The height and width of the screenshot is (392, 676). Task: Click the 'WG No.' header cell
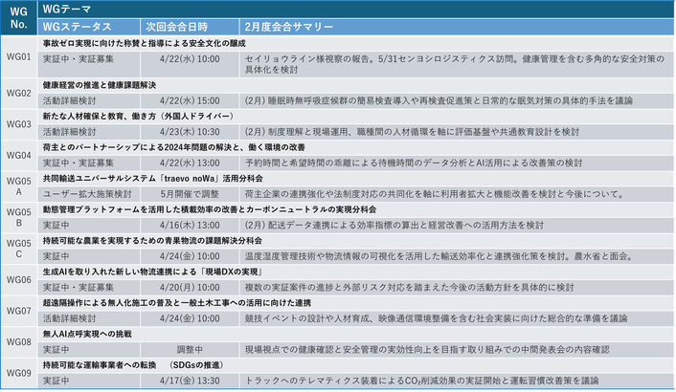(18, 17)
